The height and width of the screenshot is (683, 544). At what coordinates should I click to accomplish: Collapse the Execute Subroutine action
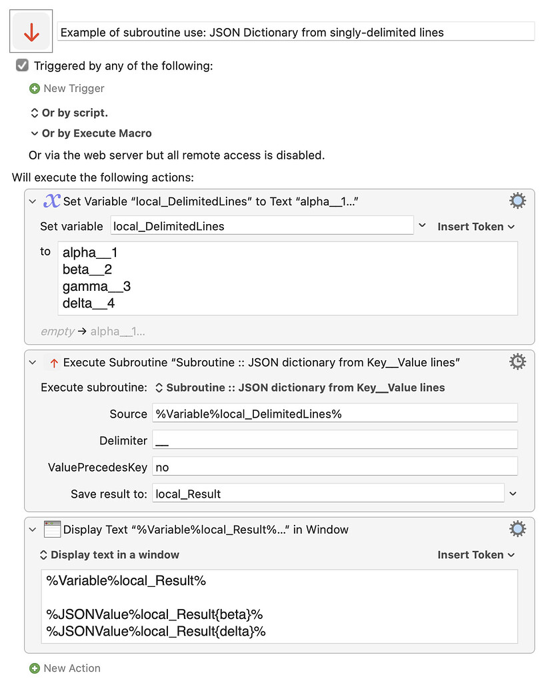[33, 362]
